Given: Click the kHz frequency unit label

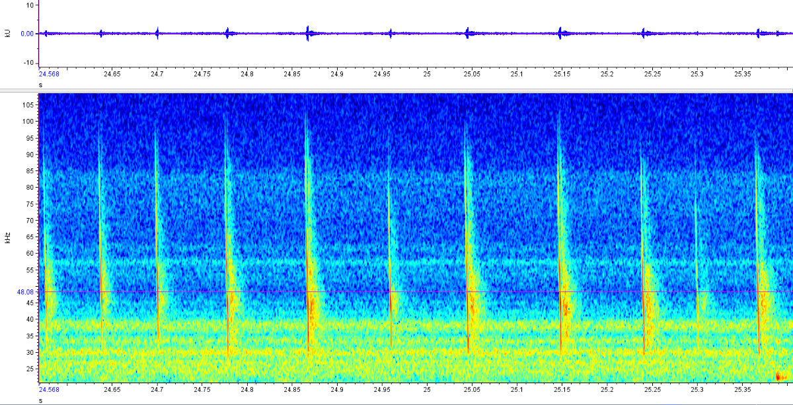Looking at the screenshot, I should pyautogui.click(x=8, y=238).
